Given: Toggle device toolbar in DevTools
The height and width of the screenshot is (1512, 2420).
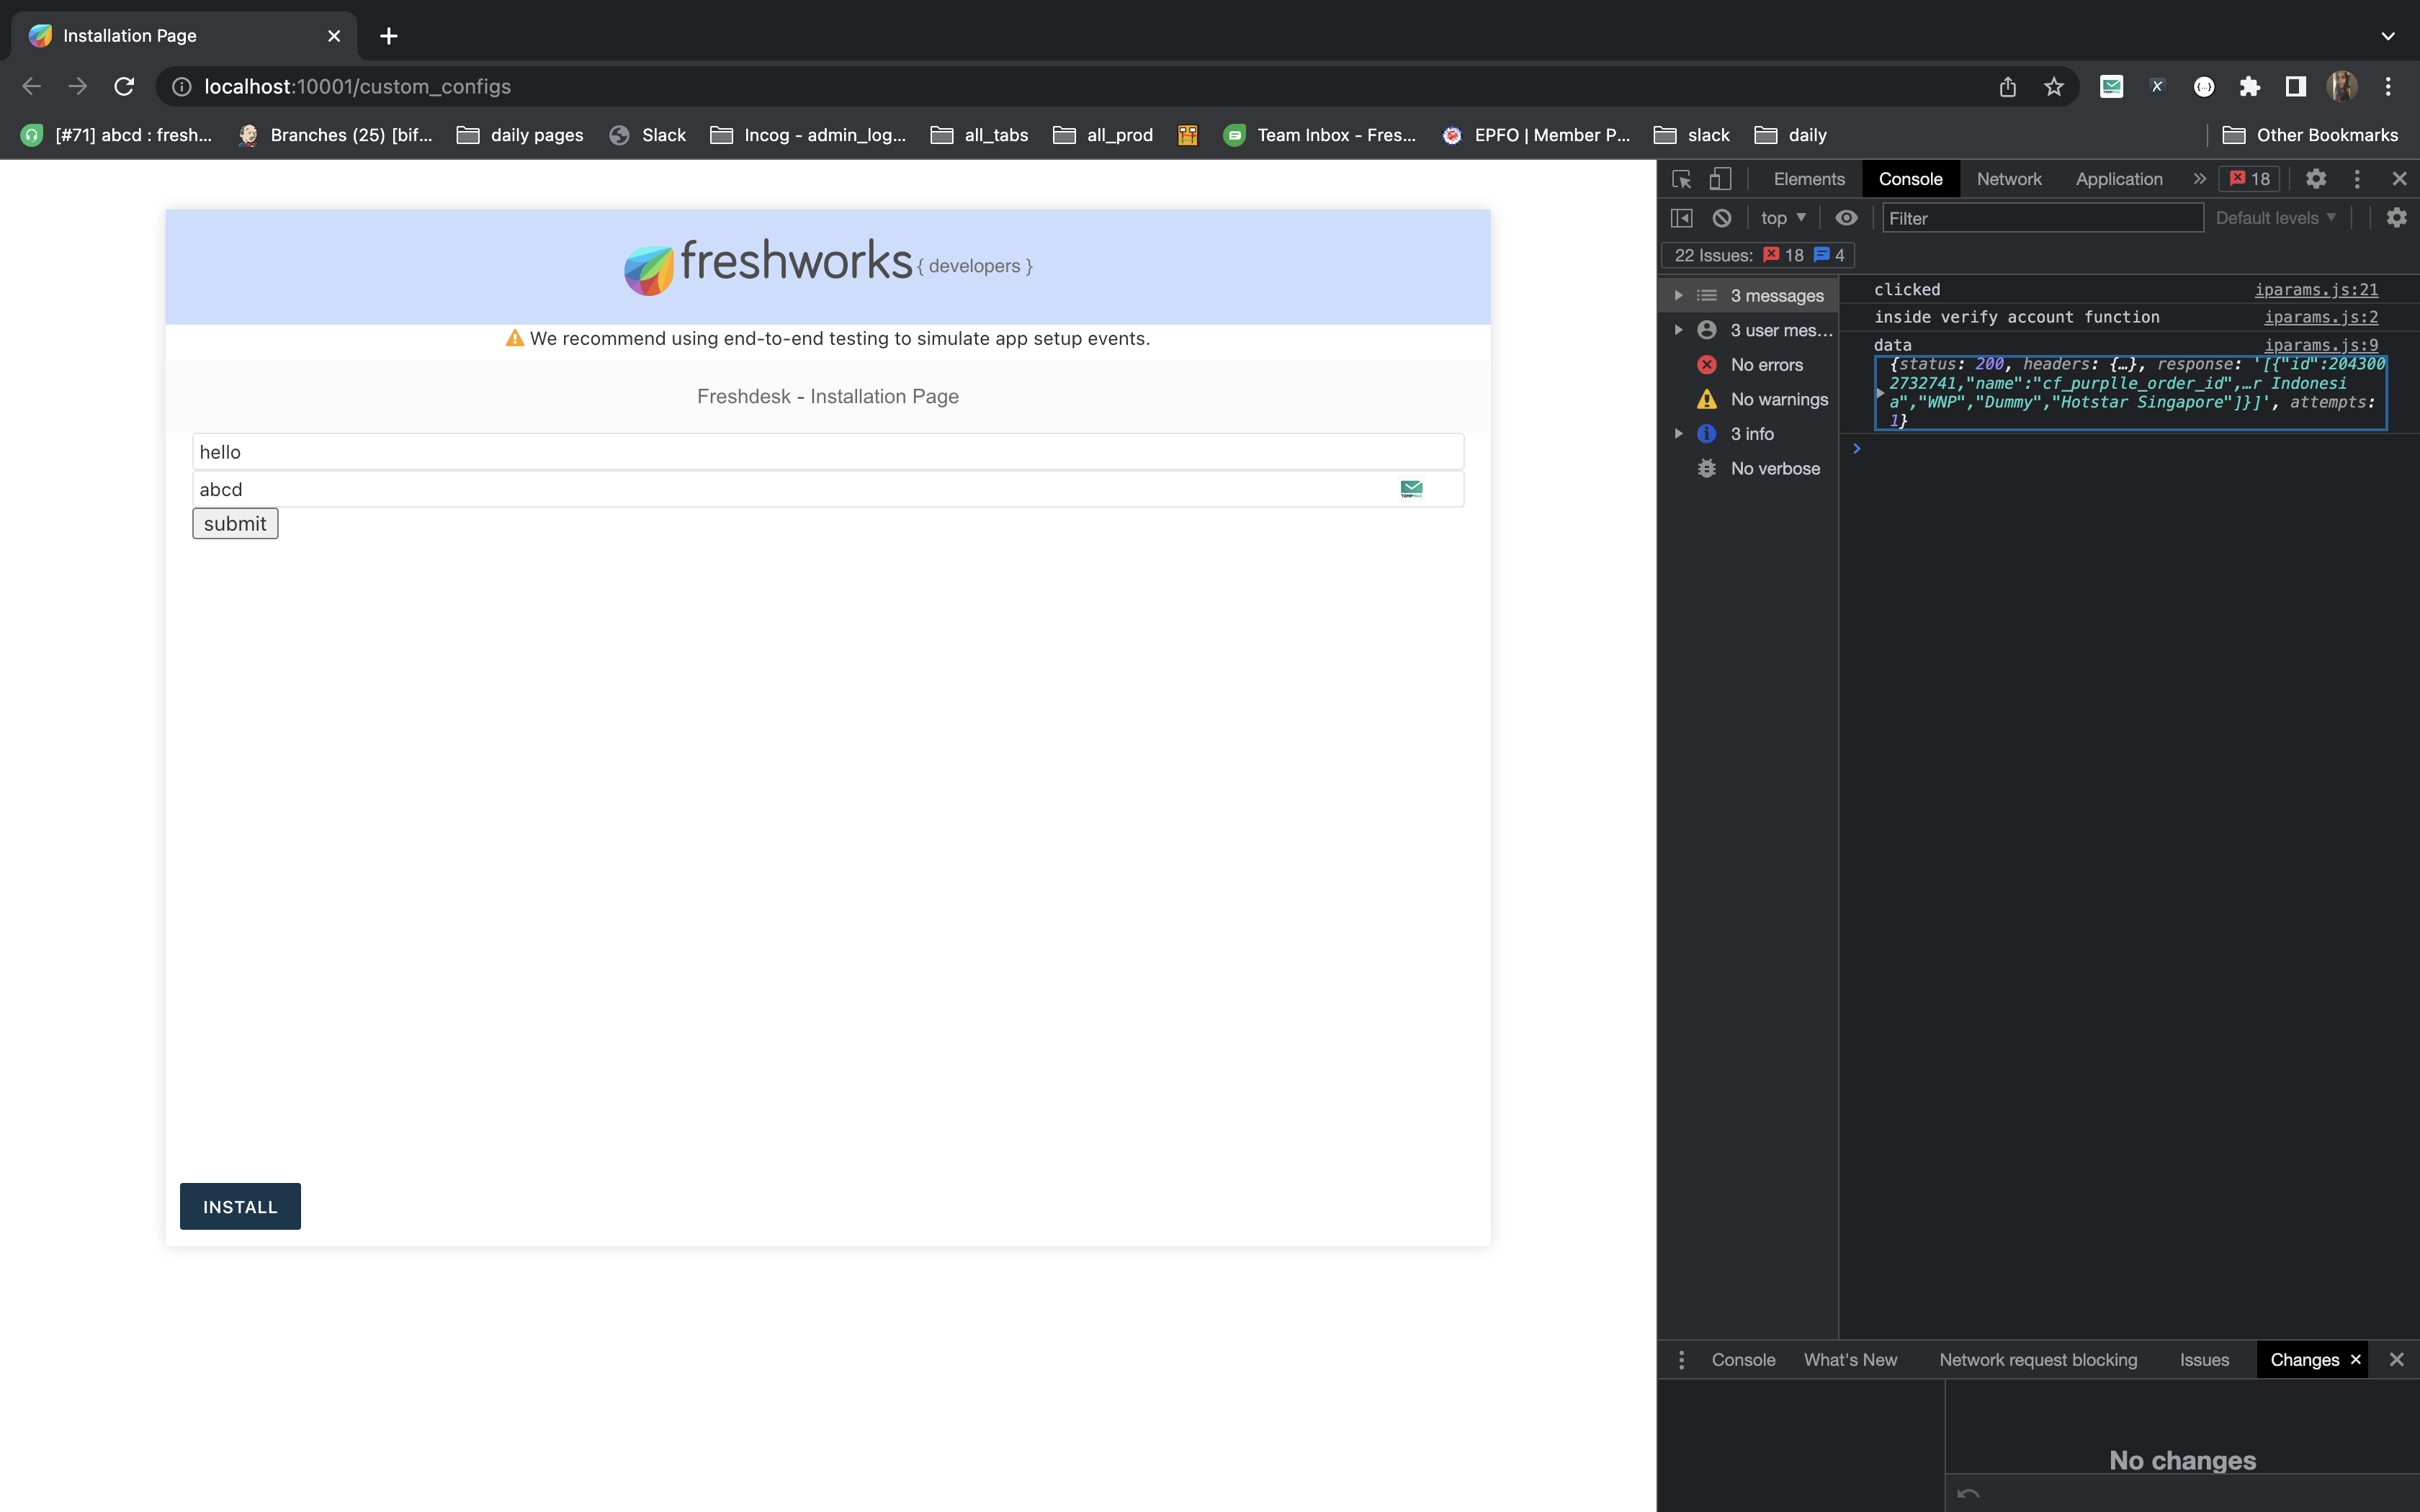Looking at the screenshot, I should (1720, 179).
